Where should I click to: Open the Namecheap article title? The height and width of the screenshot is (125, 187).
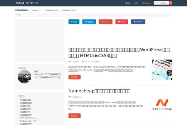coord(99,91)
